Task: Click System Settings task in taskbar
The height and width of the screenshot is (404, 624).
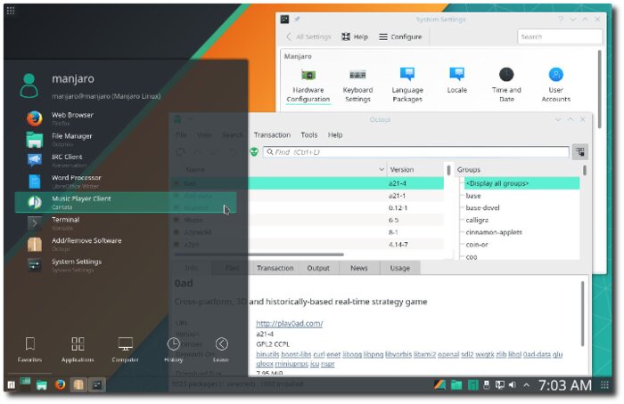Action: point(97,384)
